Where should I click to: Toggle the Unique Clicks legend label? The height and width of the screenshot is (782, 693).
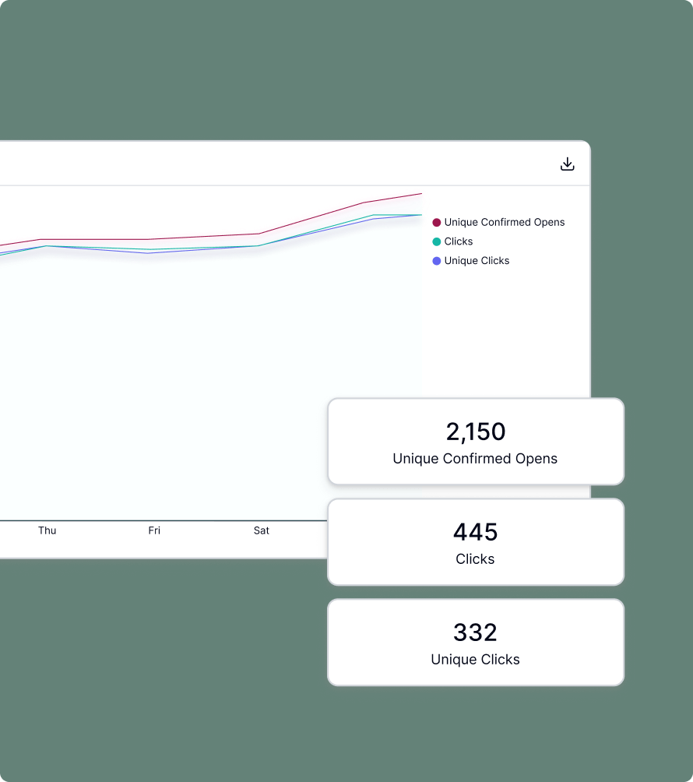(x=477, y=261)
